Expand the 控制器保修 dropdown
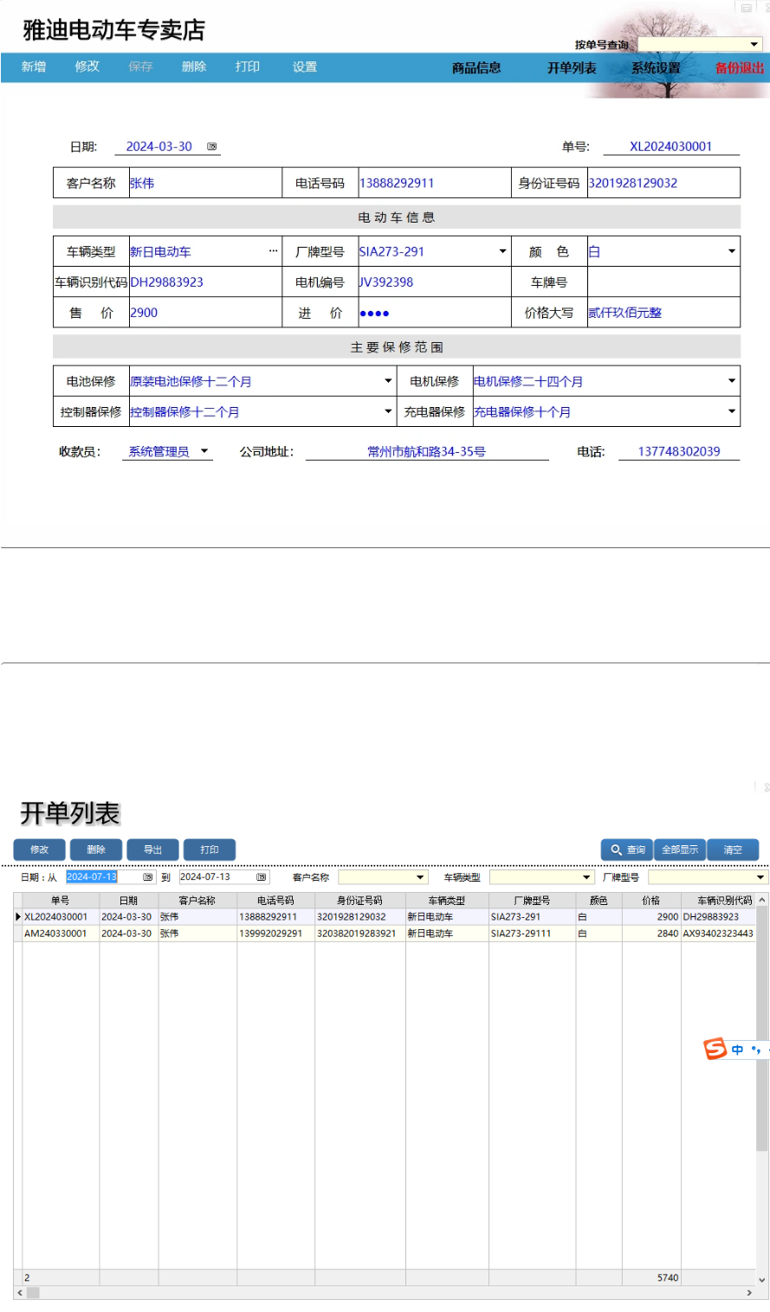Image resolution: width=770 pixels, height=1312 pixels. click(x=388, y=411)
